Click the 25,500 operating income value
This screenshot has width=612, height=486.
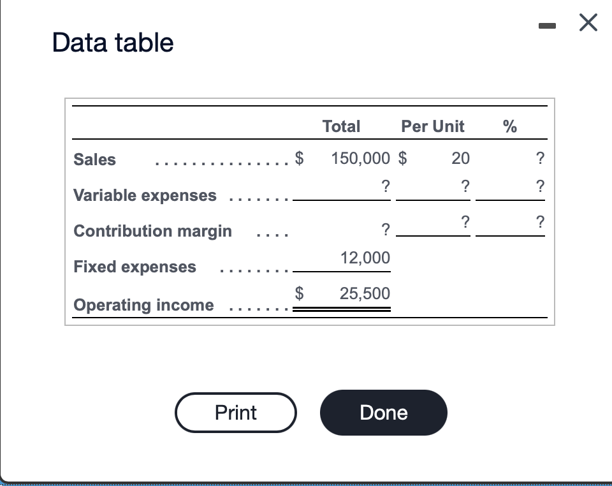(365, 293)
